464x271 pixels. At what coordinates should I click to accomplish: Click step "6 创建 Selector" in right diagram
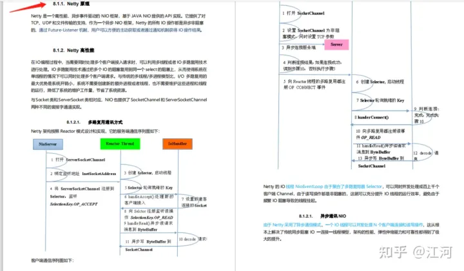(x=380, y=82)
